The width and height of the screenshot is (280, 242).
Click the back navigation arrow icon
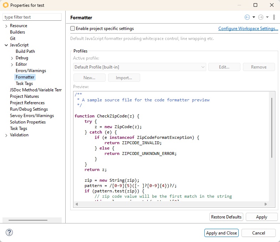(247, 17)
